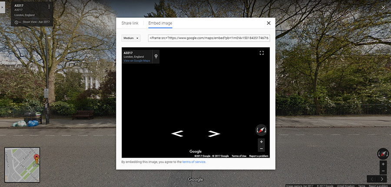Open the Medium size dropdown

coord(131,38)
